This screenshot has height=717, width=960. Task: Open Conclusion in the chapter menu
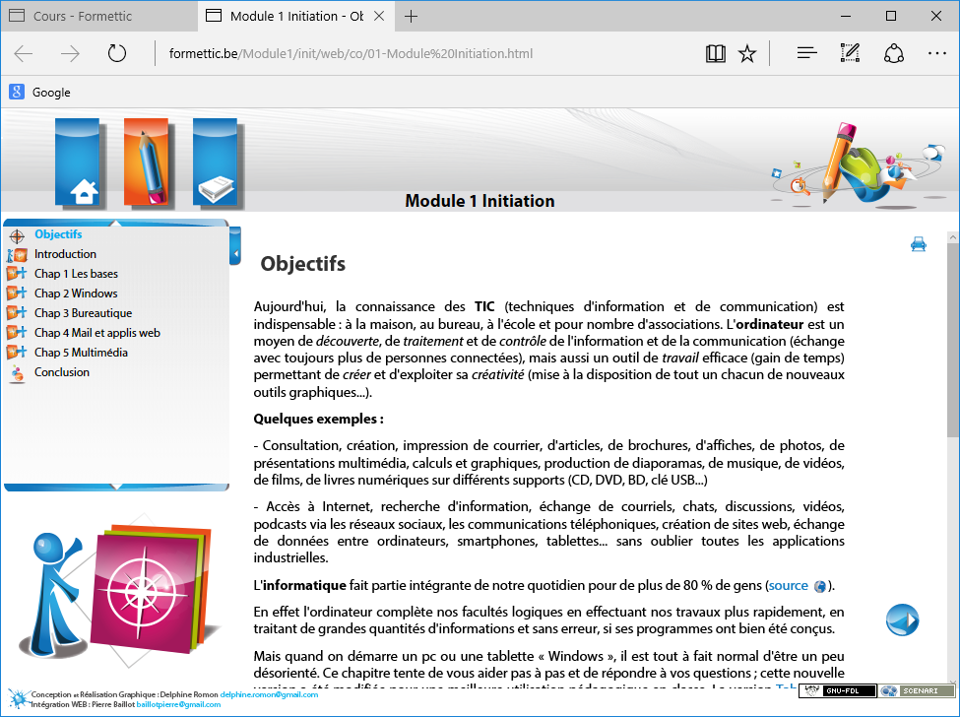[62, 371]
